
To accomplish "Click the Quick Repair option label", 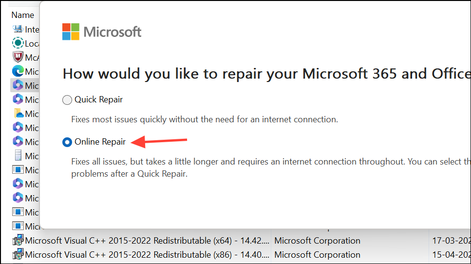I will pos(98,99).
